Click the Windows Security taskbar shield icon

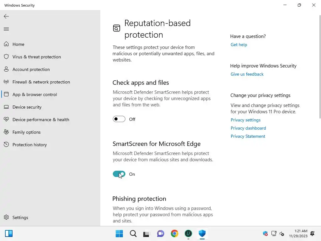coord(202,233)
